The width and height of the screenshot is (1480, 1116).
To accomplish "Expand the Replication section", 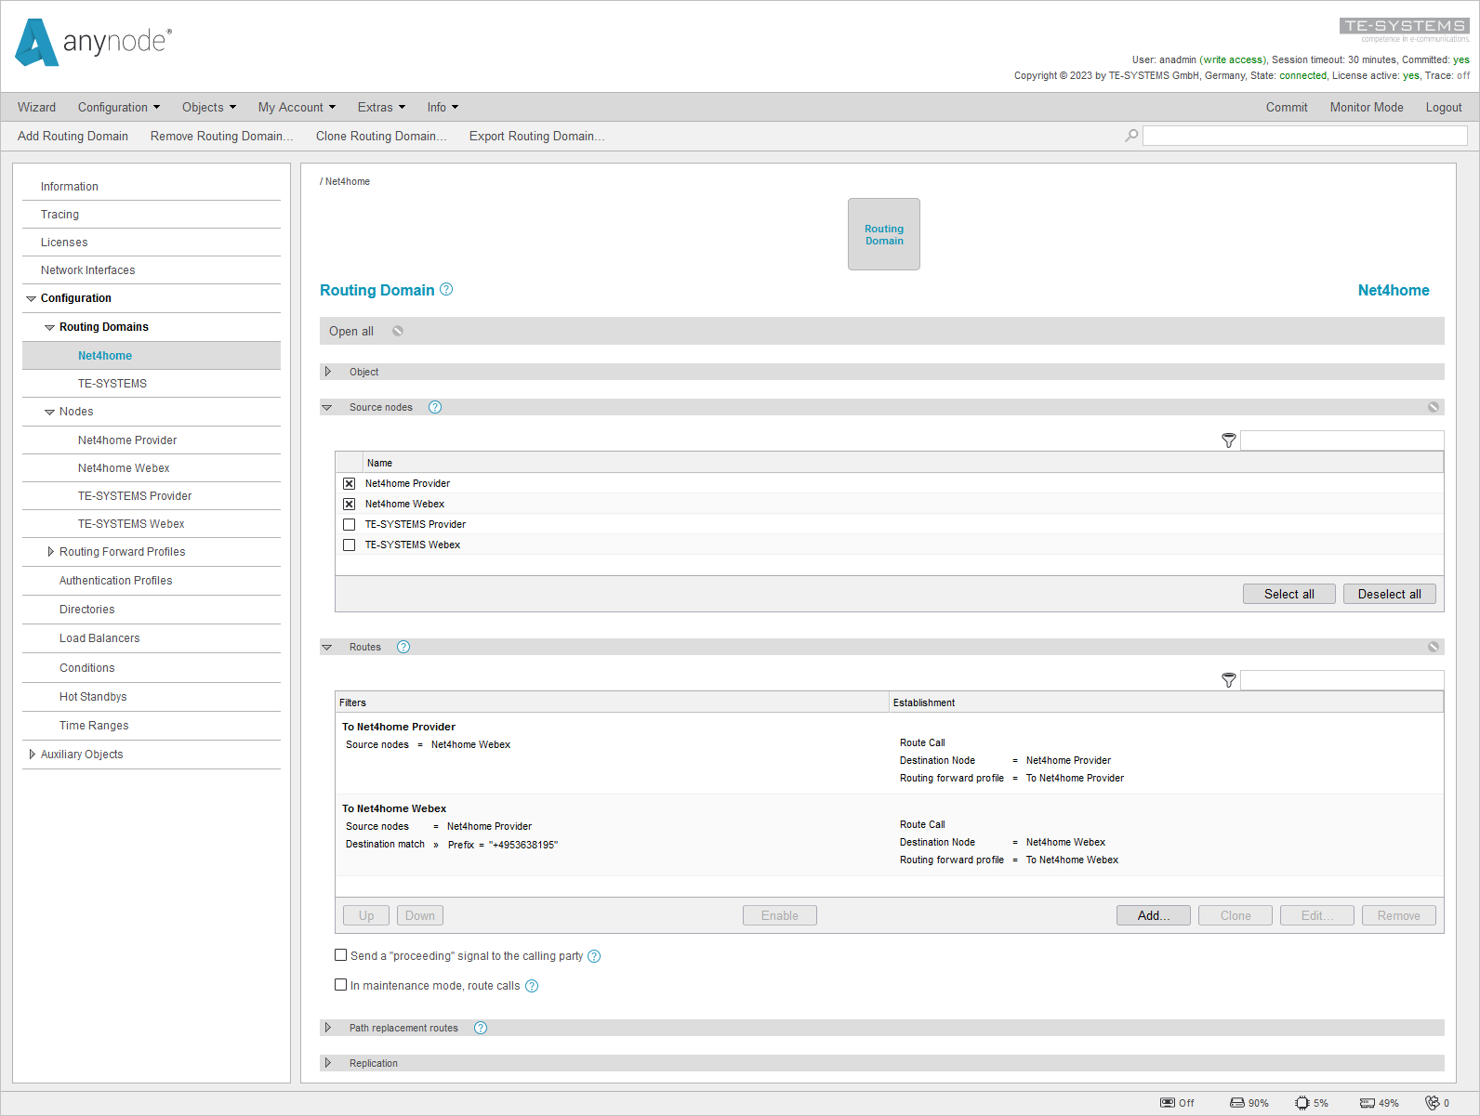I will 327,1063.
